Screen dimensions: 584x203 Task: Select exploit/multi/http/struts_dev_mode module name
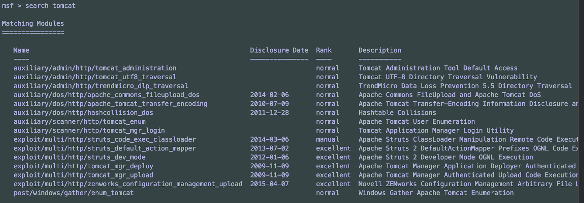point(80,157)
